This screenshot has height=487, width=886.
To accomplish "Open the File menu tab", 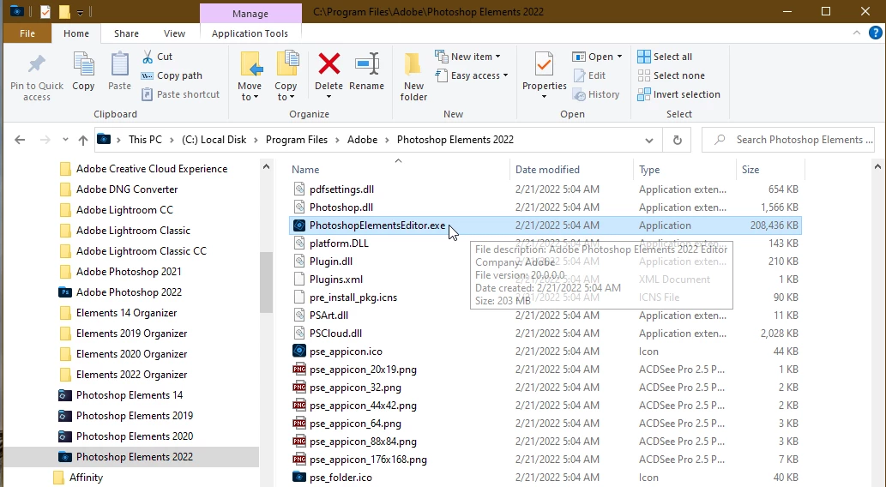I will (27, 33).
